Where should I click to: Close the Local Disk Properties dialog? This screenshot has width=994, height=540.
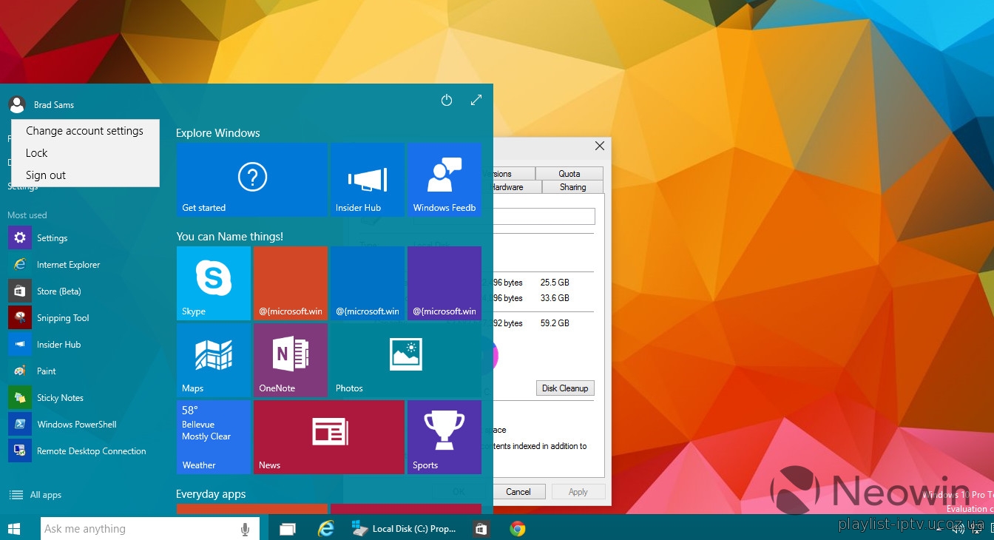tap(600, 146)
